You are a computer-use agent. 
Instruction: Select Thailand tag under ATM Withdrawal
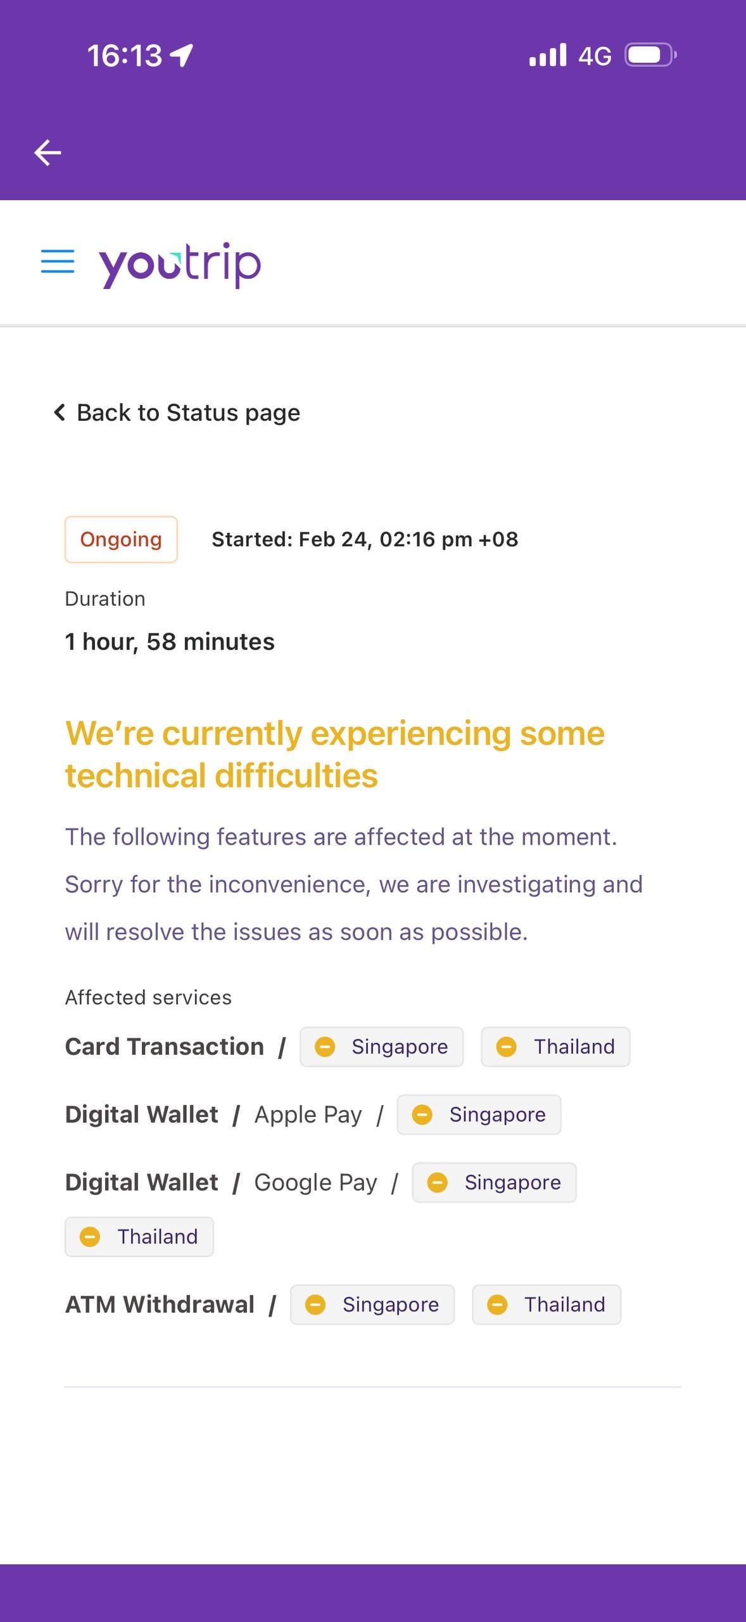click(x=547, y=1305)
